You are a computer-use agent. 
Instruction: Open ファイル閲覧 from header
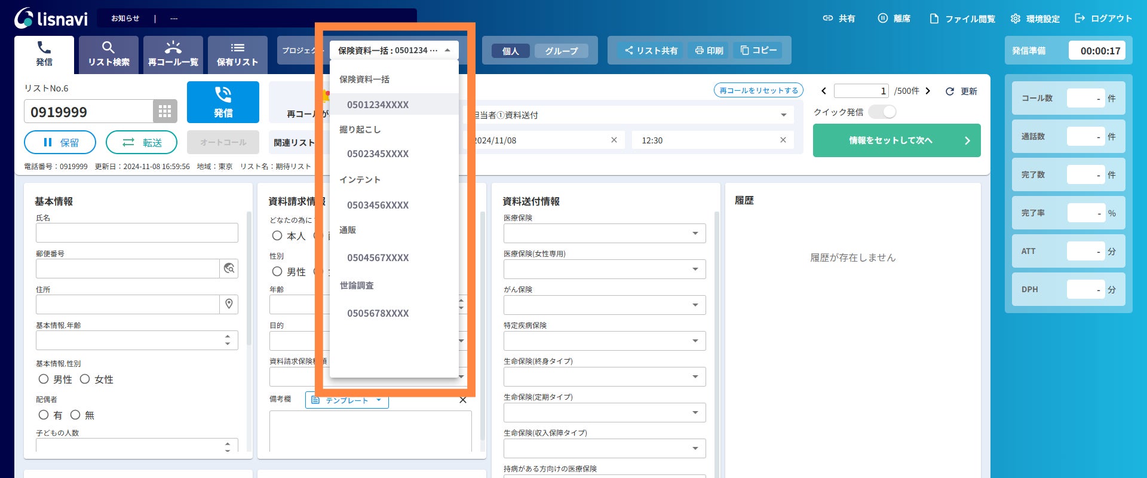[x=962, y=19]
